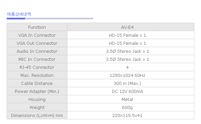
Task: Select the VGA In Connector label
Action: pos(37,35)
